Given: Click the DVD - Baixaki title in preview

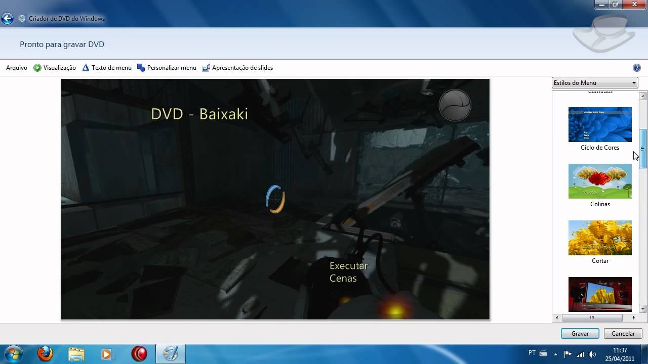Looking at the screenshot, I should pyautogui.click(x=199, y=114).
